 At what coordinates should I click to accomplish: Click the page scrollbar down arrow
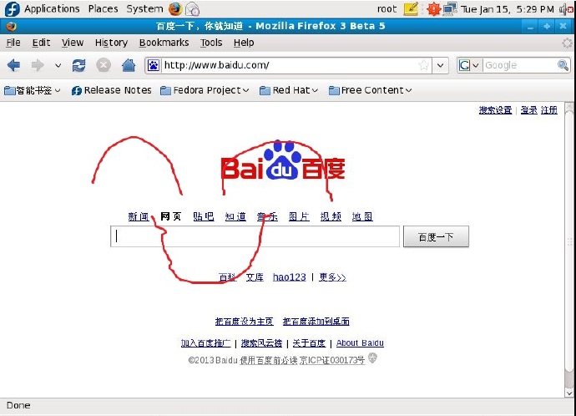569,393
